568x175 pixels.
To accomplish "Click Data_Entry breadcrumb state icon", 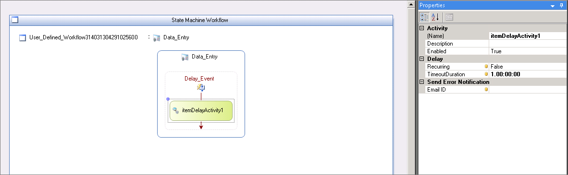I will 157,37.
